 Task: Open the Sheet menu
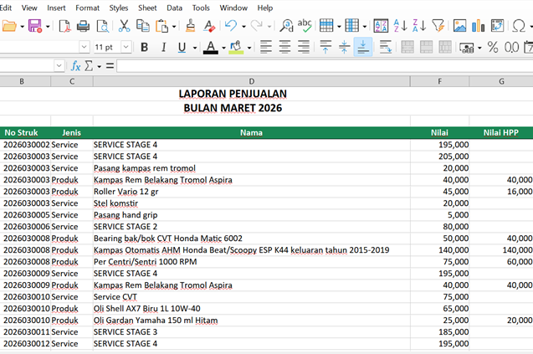coord(147,8)
